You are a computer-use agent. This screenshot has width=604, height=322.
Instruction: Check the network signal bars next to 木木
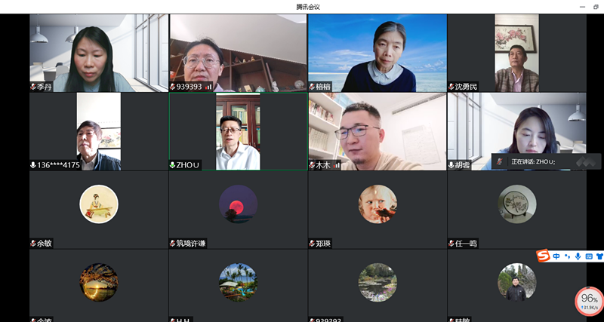tap(337, 165)
